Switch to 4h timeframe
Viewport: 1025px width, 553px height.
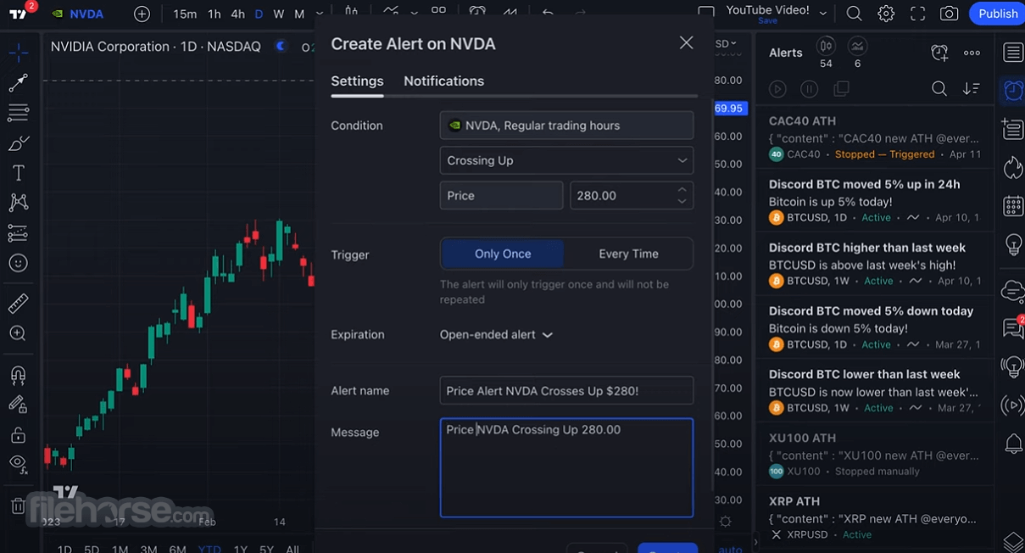237,14
